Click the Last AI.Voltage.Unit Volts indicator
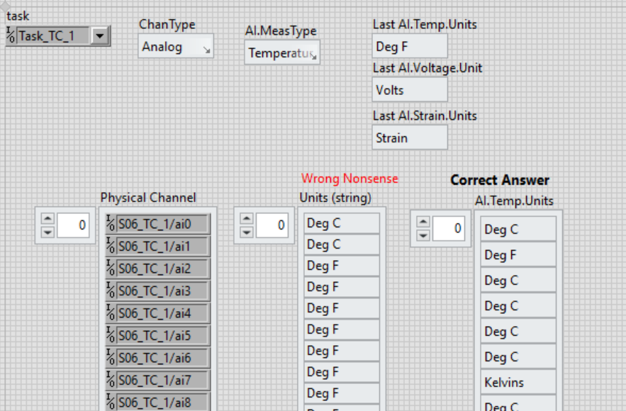This screenshot has width=626, height=411. [410, 90]
